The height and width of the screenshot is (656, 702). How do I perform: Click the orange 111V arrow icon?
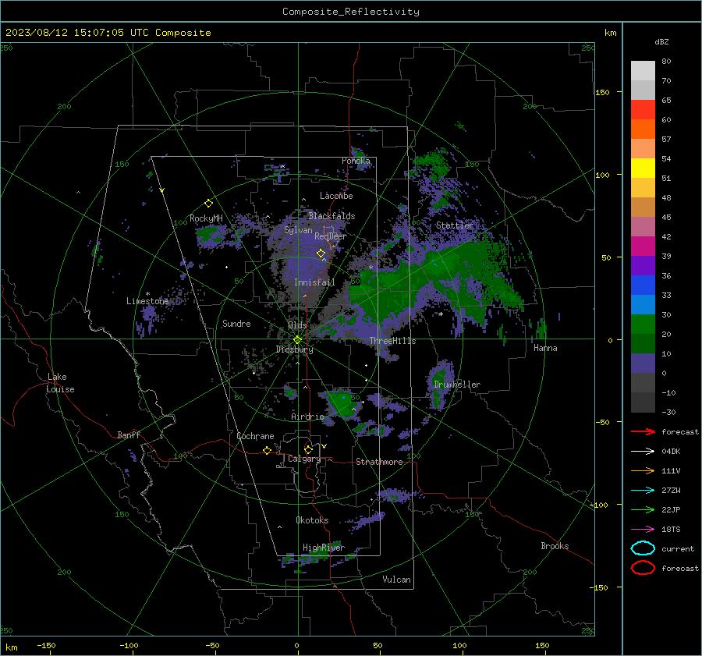click(643, 470)
